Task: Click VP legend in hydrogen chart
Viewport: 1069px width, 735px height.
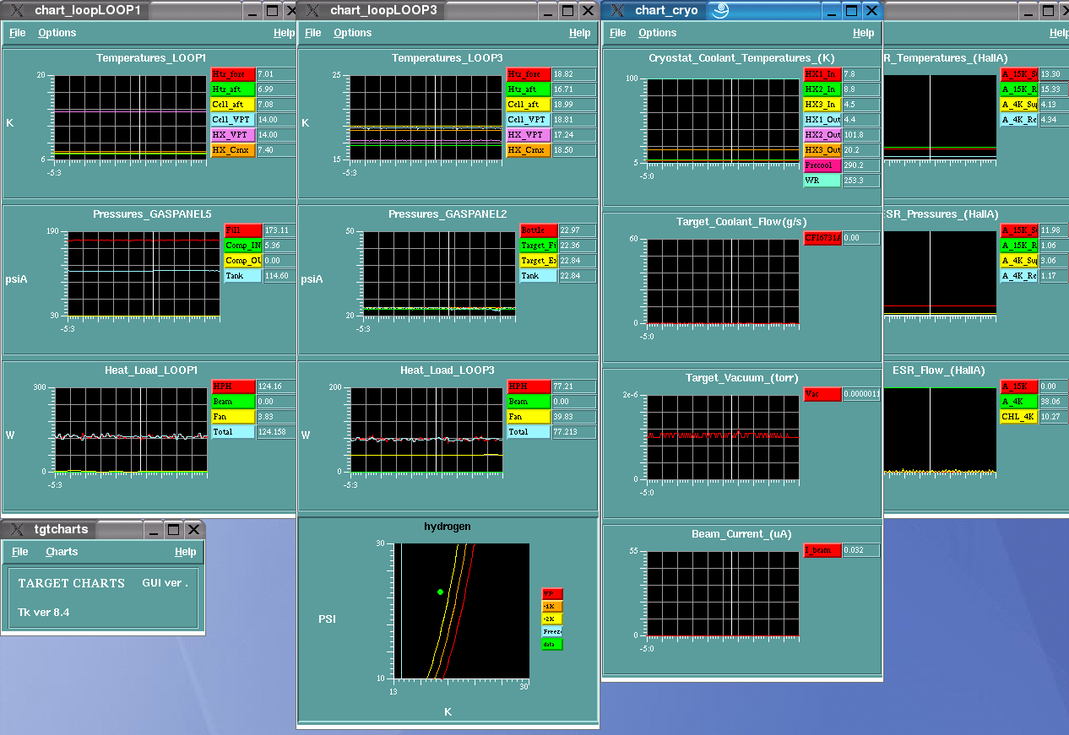Action: (552, 593)
